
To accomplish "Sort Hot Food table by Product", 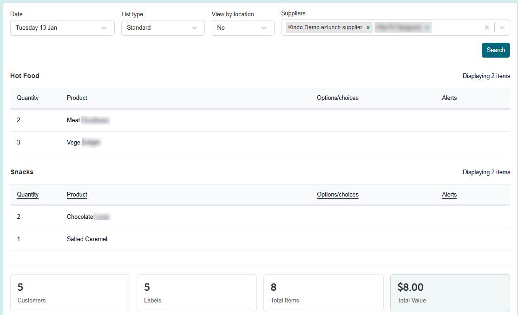I will point(77,98).
